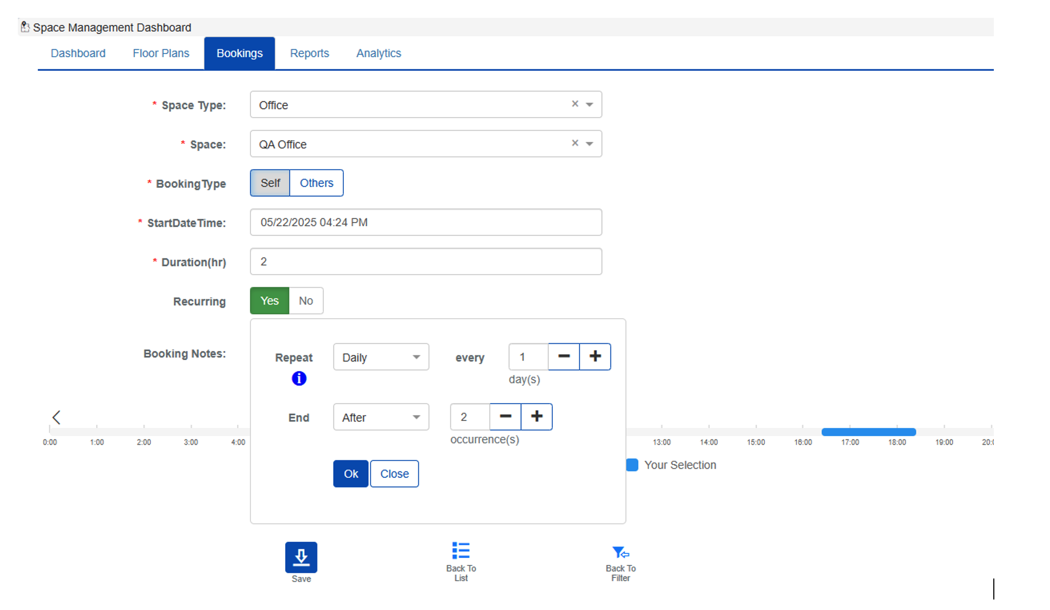1050x610 pixels.
Task: Click the Your Selection blue legend swatch
Action: (632, 465)
